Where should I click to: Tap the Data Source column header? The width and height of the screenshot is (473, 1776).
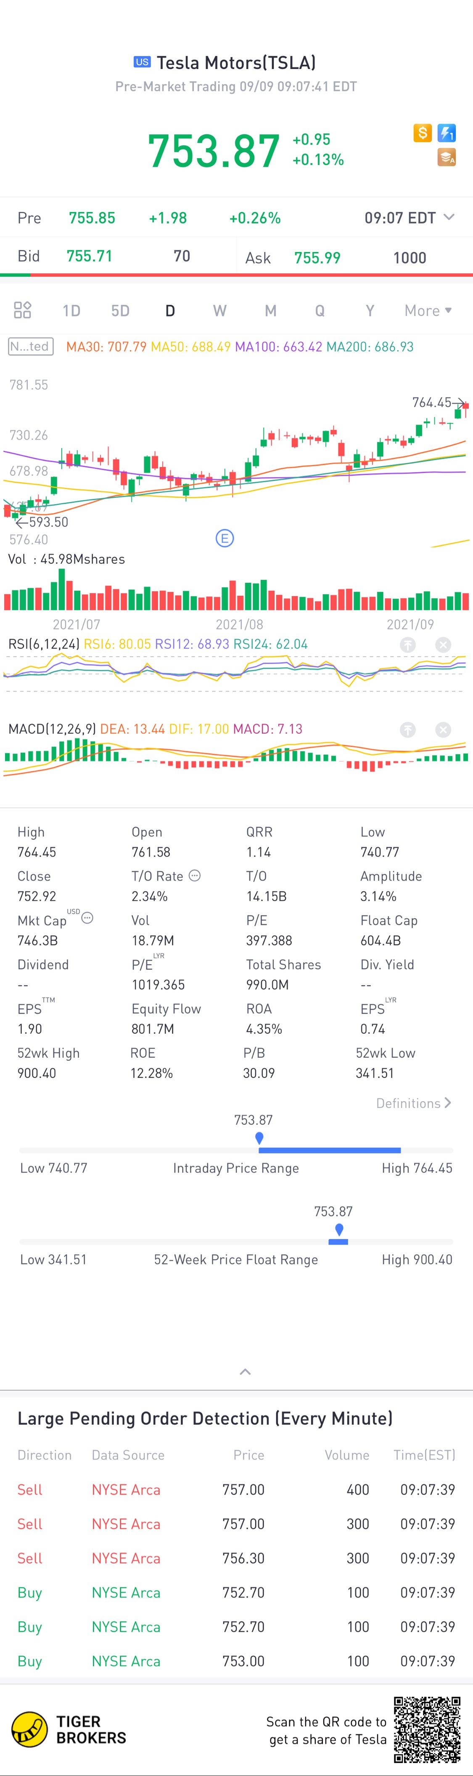tap(128, 1455)
